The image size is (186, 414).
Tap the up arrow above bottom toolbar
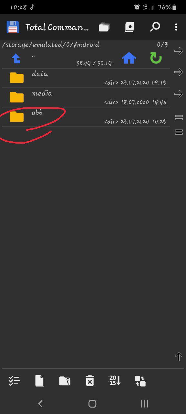click(179, 357)
